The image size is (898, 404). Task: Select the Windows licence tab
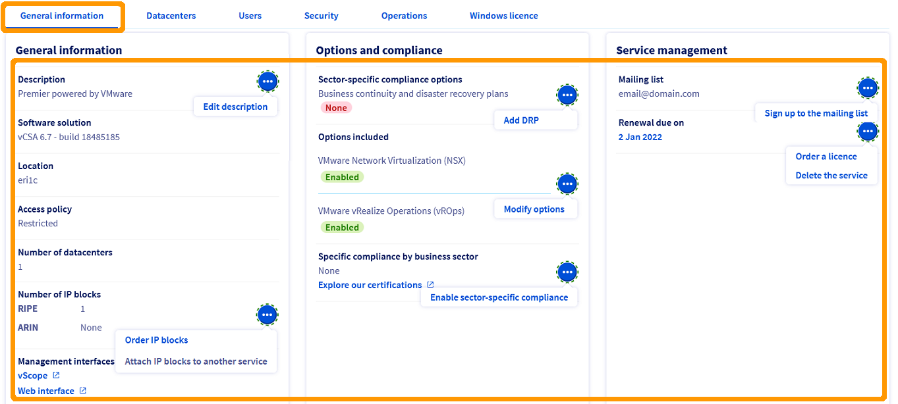point(503,16)
